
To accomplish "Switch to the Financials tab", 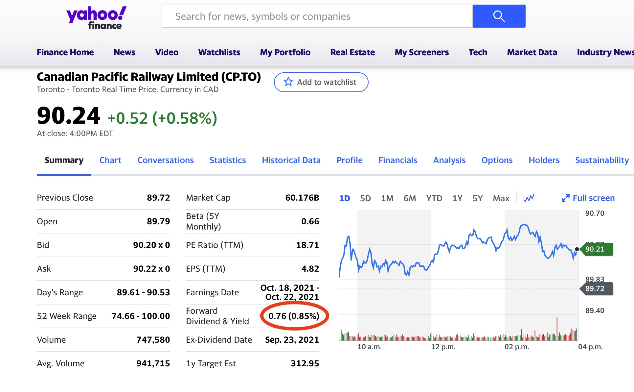I will click(398, 160).
